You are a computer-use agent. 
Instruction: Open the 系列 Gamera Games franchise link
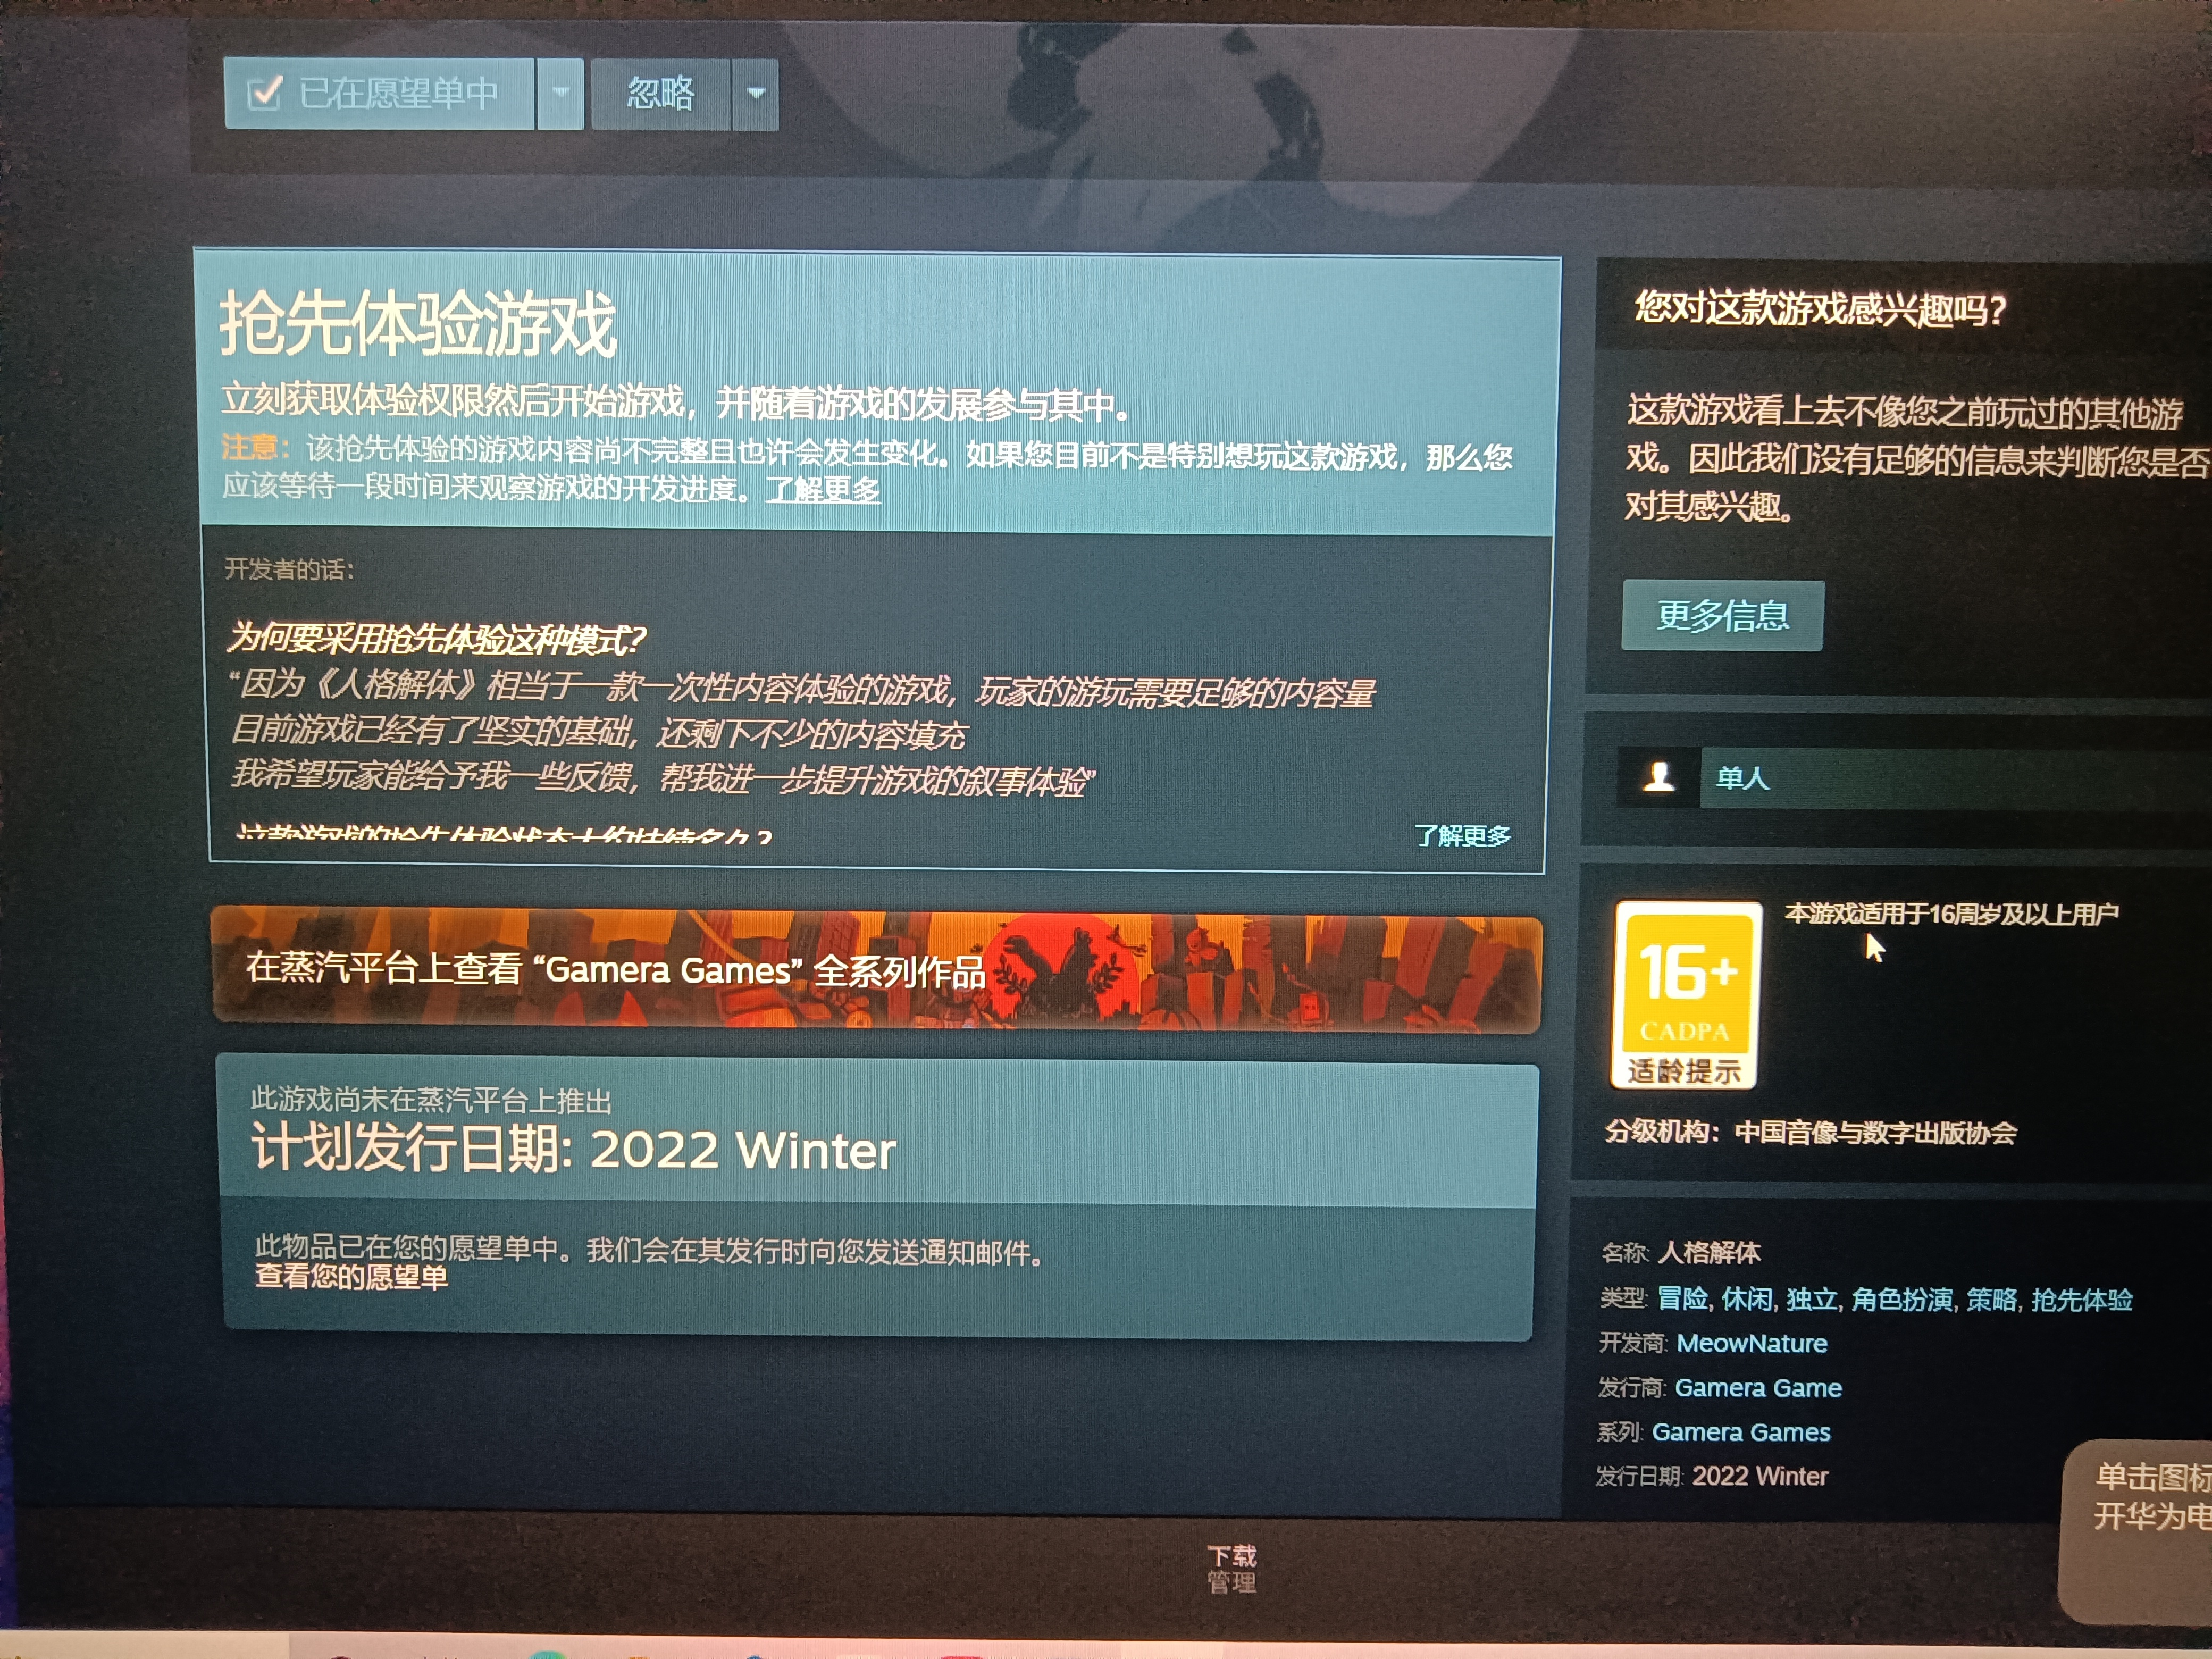point(1741,1432)
